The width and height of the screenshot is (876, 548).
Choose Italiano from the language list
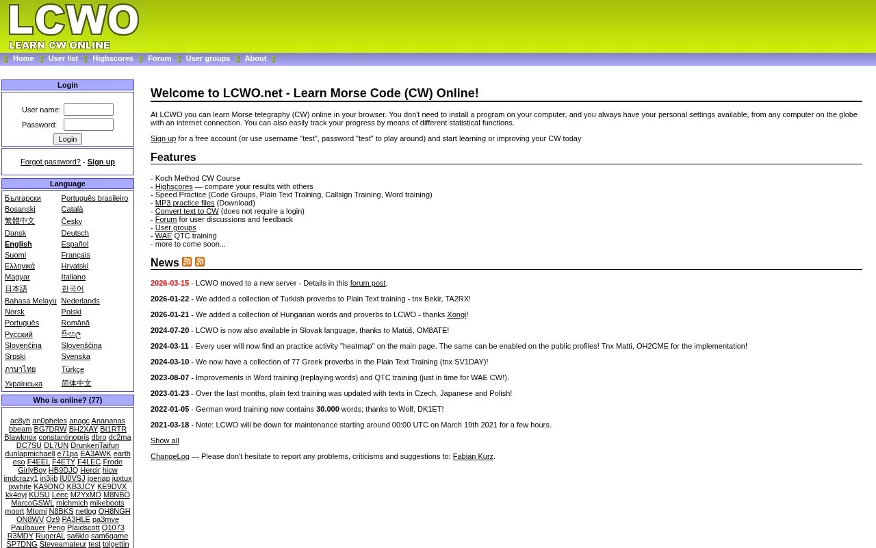tap(73, 277)
